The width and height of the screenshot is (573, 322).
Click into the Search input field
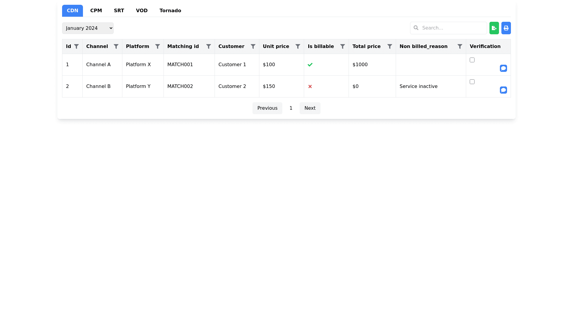452,28
